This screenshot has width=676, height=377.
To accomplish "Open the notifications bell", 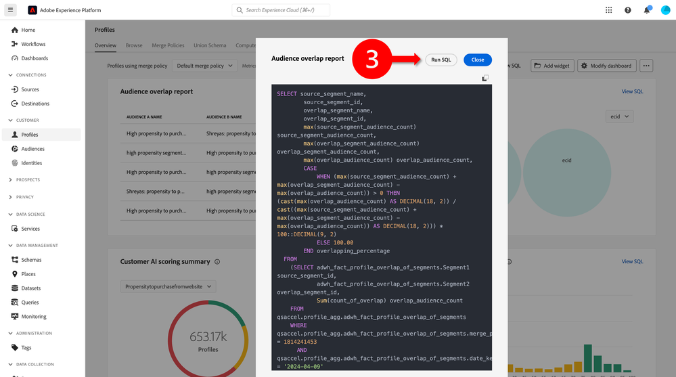I will (x=646, y=10).
